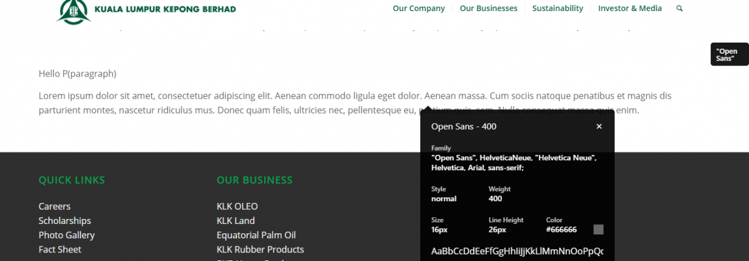The image size is (749, 261).
Task: Open the Scholarships link
Action: (64, 221)
